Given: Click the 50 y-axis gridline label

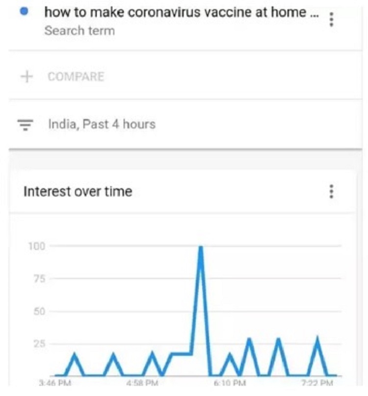Looking at the screenshot, I should [x=39, y=311].
